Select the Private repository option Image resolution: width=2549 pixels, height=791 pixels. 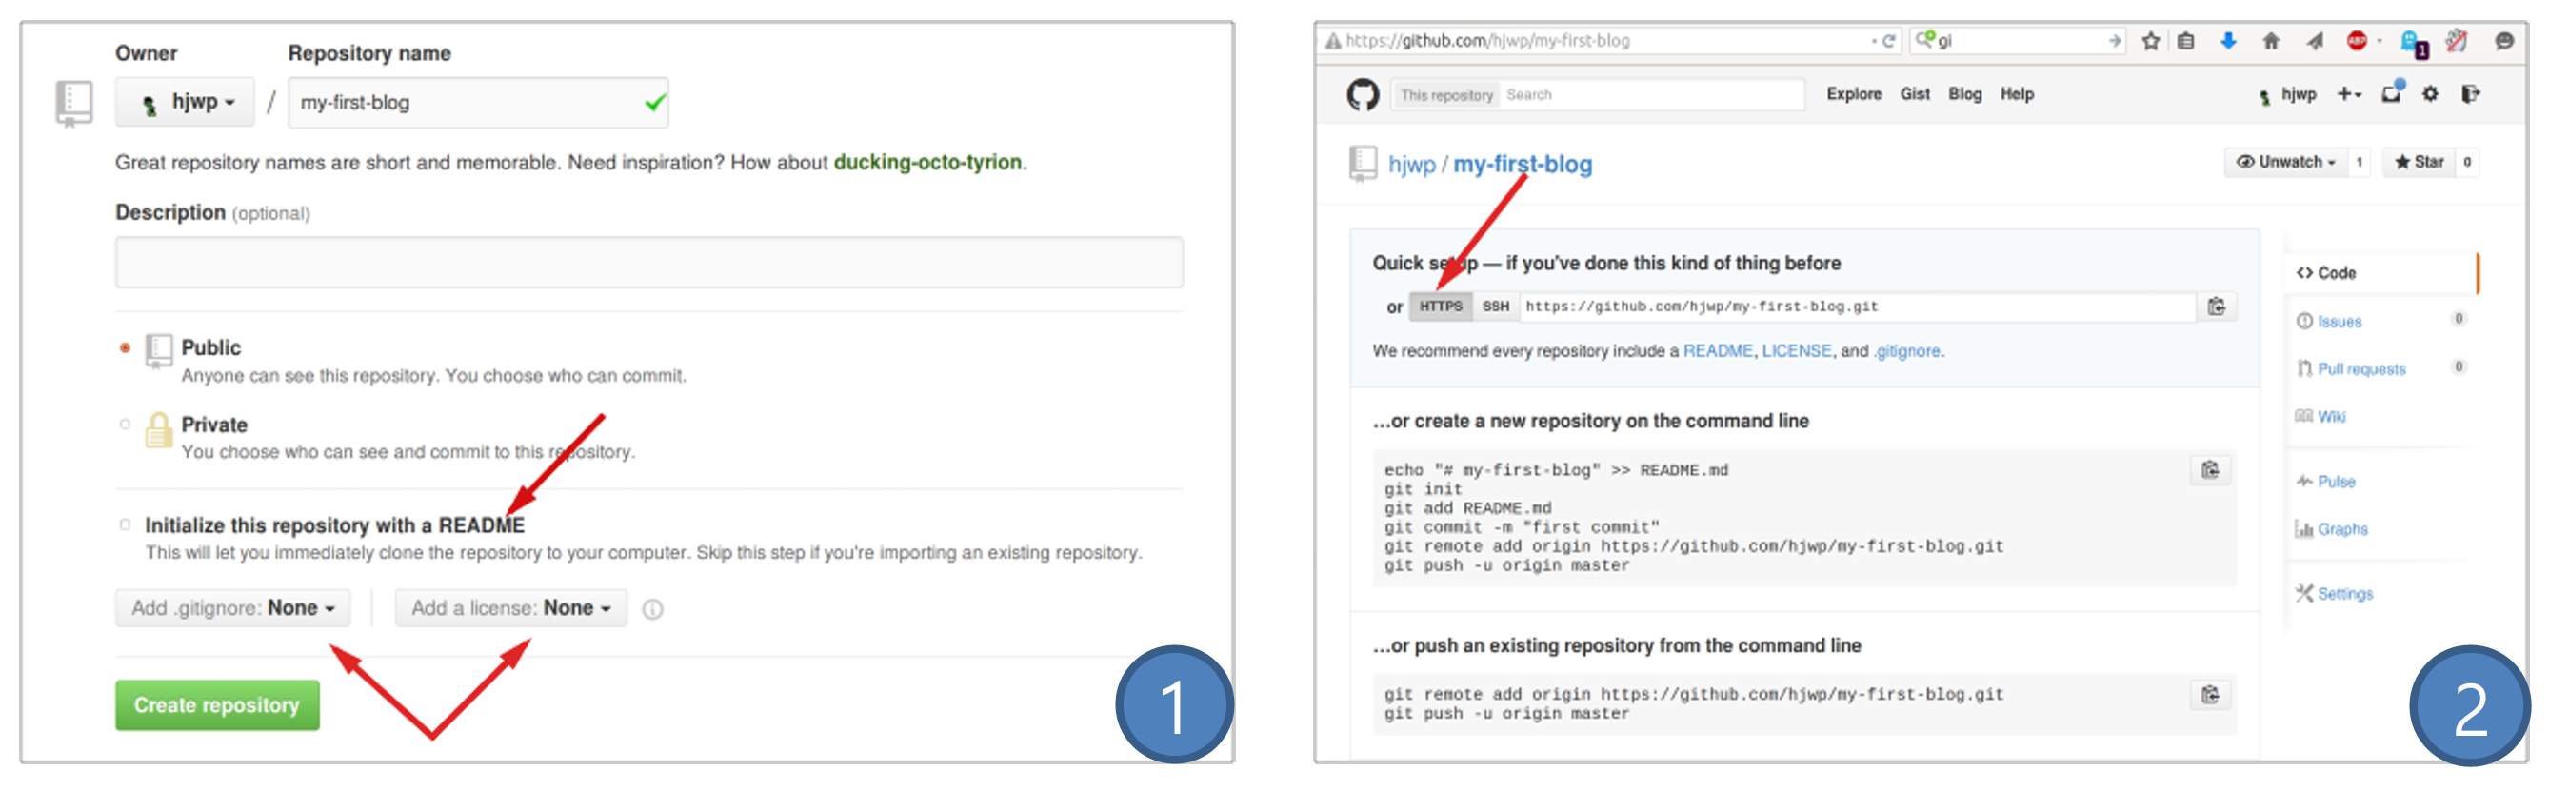pyautogui.click(x=125, y=425)
